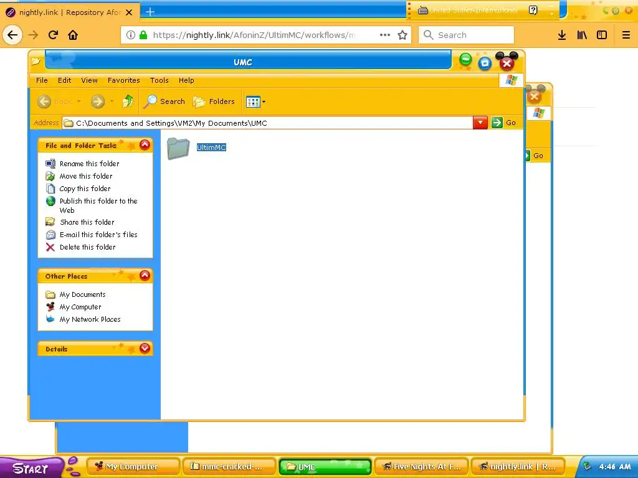Close the nightly.link tab
The height and width of the screenshot is (478, 638).
[x=129, y=12]
